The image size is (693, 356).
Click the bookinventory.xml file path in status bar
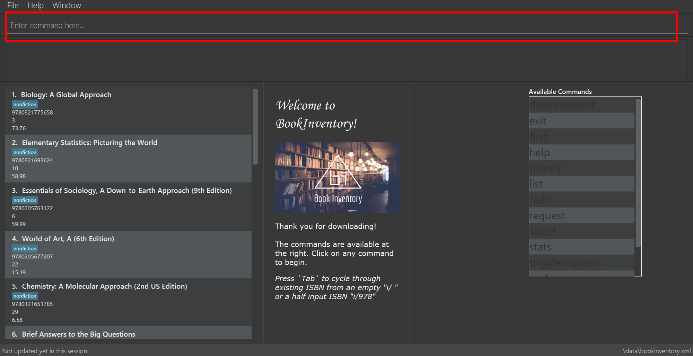(x=656, y=351)
